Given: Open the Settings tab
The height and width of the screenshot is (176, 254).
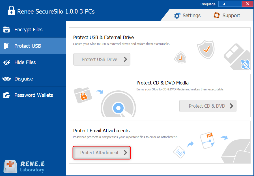Looking at the screenshot, I should 187,16.
